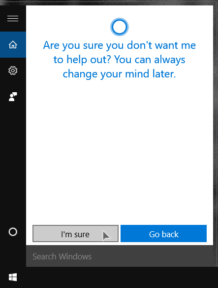The image size is (218, 288).
Task: Open the hamburger menu in the Cortana sidebar
Action: pyautogui.click(x=13, y=19)
